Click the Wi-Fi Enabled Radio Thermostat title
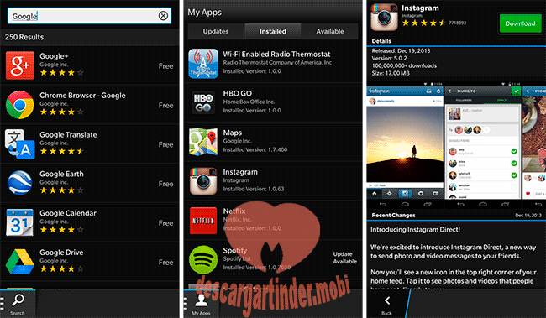The image size is (546, 318). click(277, 55)
